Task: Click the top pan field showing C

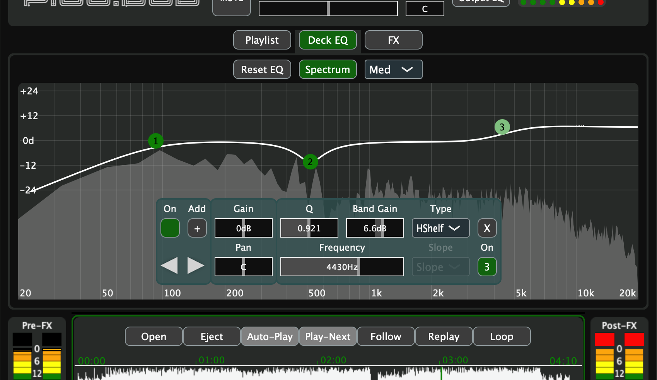Action: coord(425,9)
